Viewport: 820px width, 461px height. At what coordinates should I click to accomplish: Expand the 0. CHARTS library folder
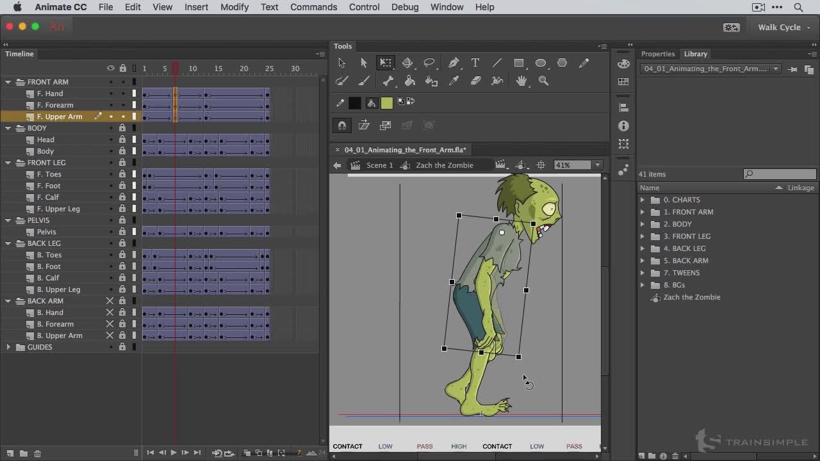coord(643,200)
